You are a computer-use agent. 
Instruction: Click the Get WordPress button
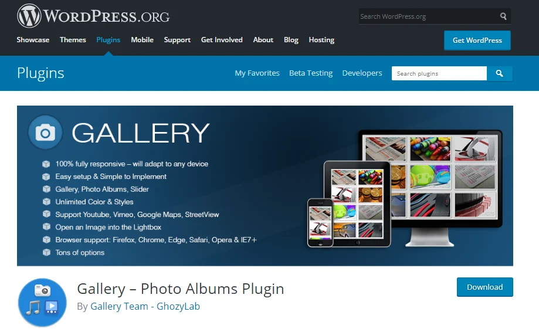coord(477,40)
